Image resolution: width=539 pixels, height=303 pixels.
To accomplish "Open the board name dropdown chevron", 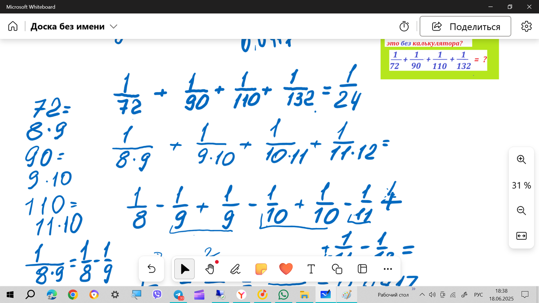I will (114, 26).
